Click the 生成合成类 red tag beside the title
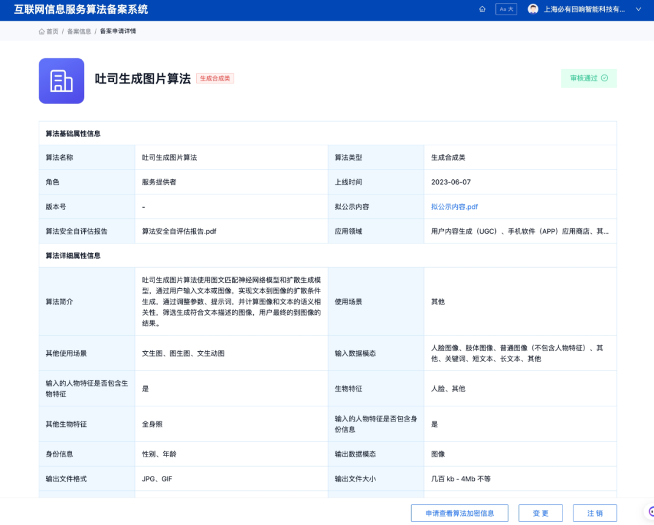Screen dimensions: 654x525 (x=215, y=78)
